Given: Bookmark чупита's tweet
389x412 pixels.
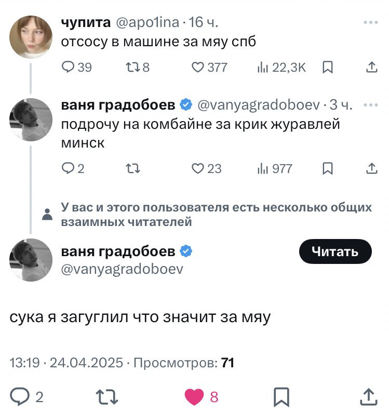Looking at the screenshot, I should (328, 67).
